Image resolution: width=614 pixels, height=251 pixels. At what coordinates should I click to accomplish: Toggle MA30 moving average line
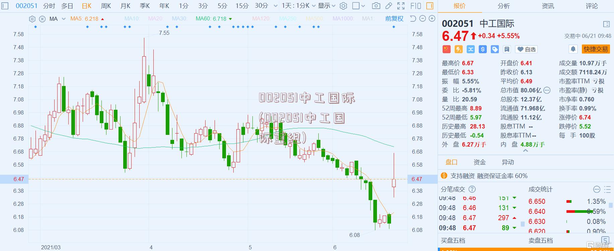coord(180,19)
